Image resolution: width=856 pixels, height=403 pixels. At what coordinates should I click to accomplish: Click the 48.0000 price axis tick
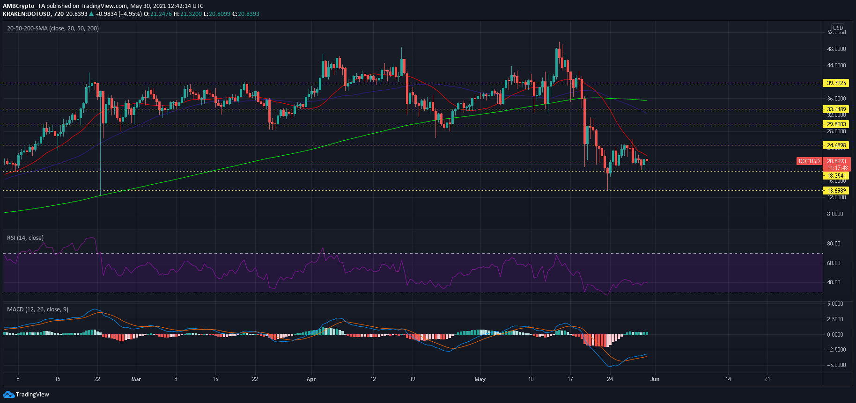(x=836, y=49)
